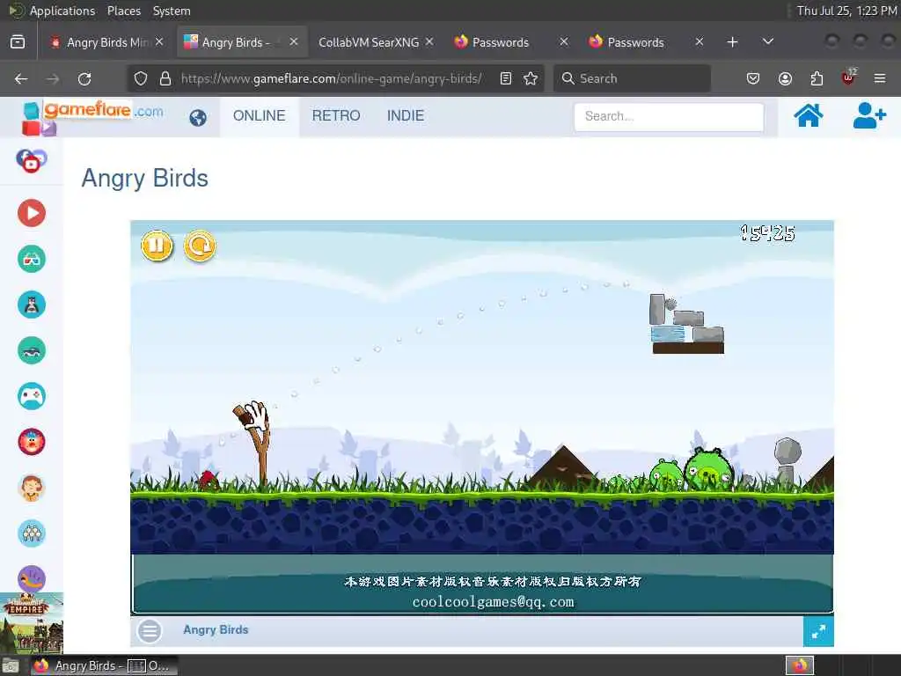Go to gameflare home via house icon
The width and height of the screenshot is (901, 676).
pyautogui.click(x=808, y=115)
